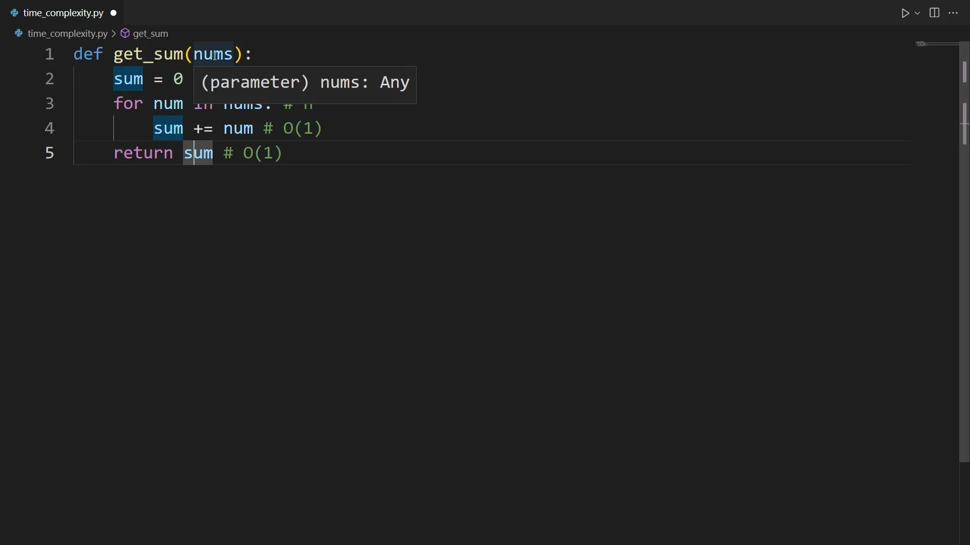970x545 pixels.
Task: Click the return keyword on line 5
Action: [143, 153]
